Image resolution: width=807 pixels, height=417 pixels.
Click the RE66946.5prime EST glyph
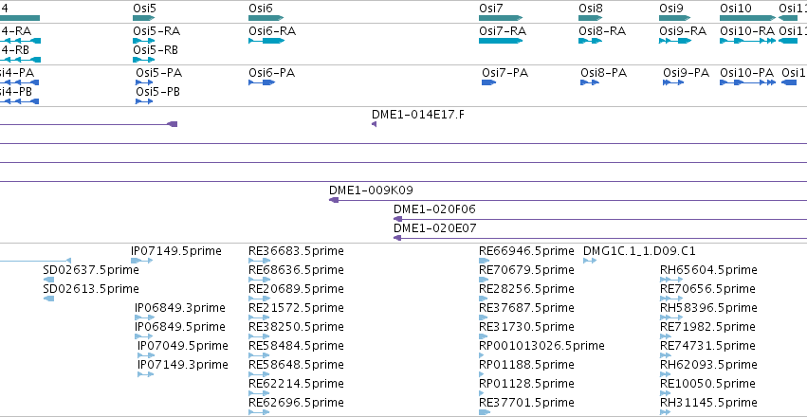tap(485, 261)
